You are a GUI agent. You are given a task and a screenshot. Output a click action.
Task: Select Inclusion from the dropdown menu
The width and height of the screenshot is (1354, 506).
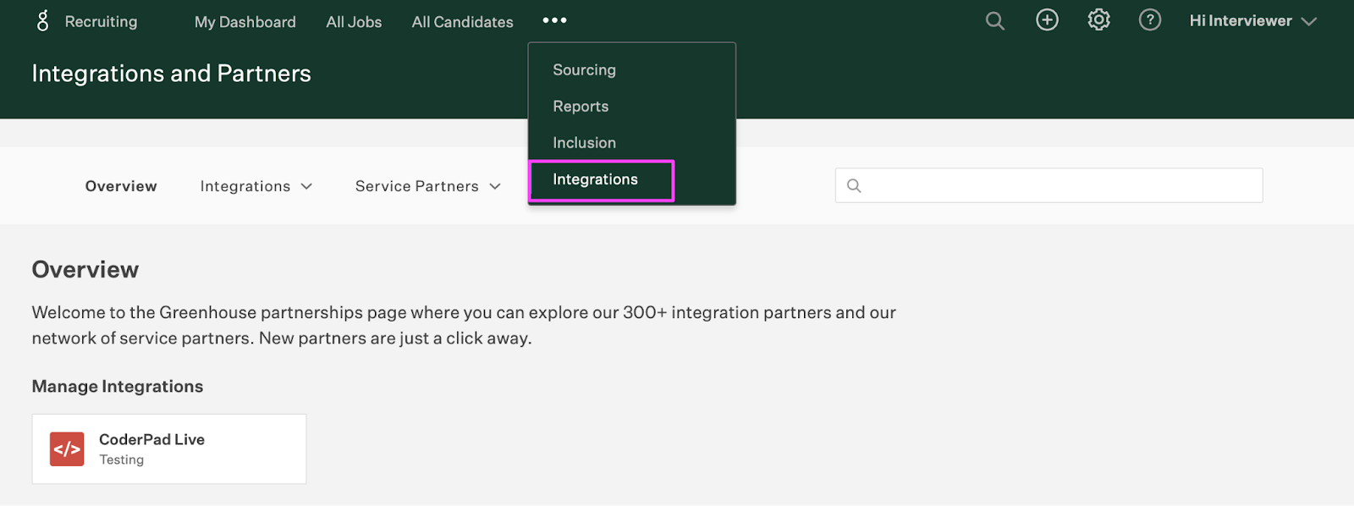click(x=585, y=143)
